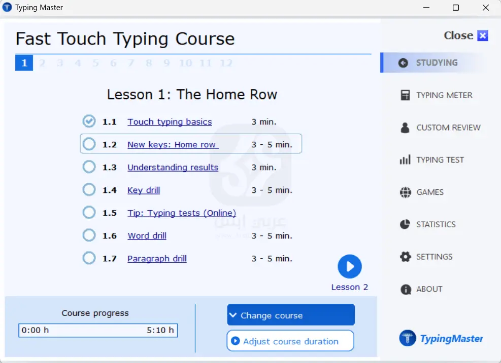Click the Course progress bar
The image size is (501, 363).
point(98,331)
